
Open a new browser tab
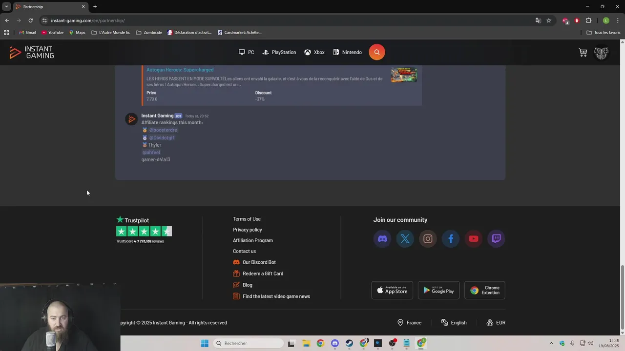[95, 7]
